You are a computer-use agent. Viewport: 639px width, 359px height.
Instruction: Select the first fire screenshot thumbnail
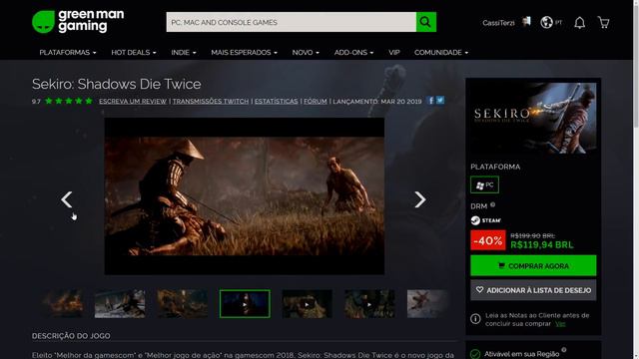click(x=62, y=303)
